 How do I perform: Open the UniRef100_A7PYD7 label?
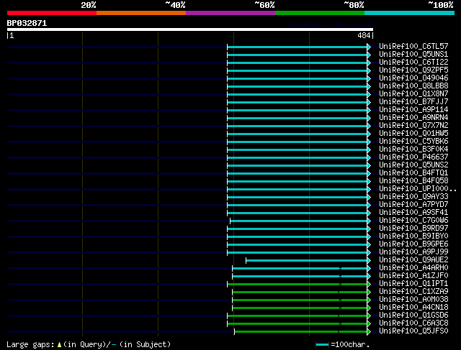[x=413, y=205]
